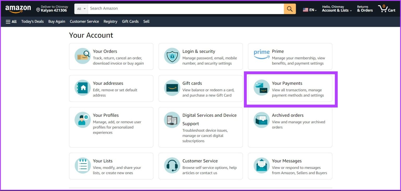Screen dimensions: 401x191
Task: Open Returns & Orders
Action: tap(364, 8)
